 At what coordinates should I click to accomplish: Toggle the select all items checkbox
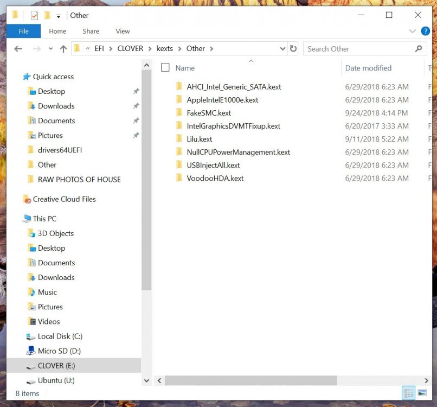(165, 67)
